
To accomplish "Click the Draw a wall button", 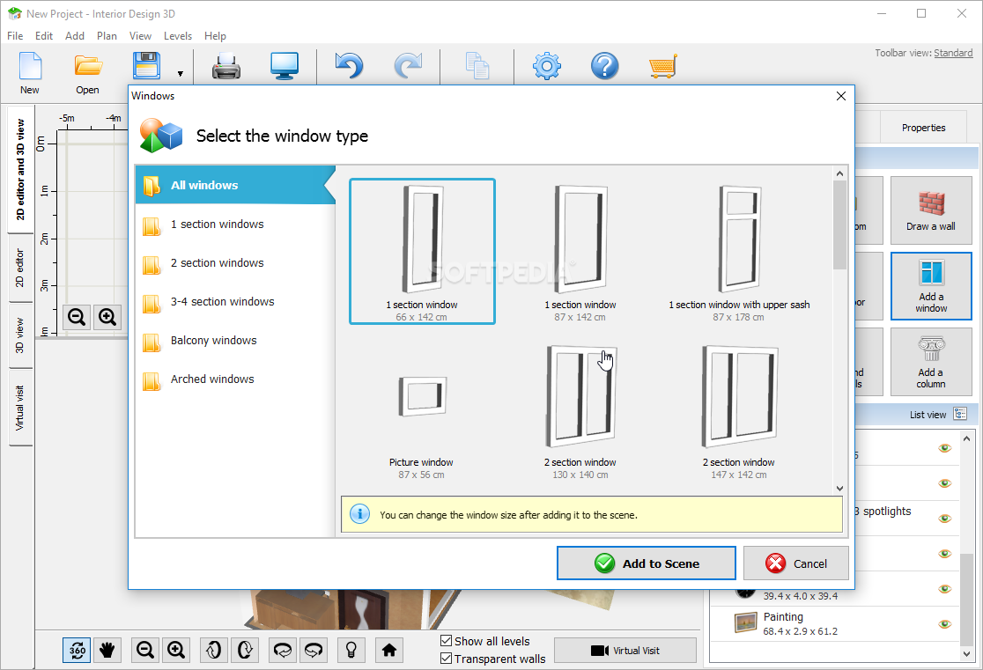I will pyautogui.click(x=931, y=210).
